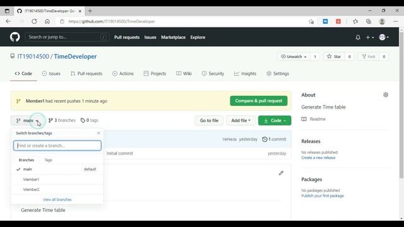Star the repository
The image size is (404, 227).
point(334,57)
